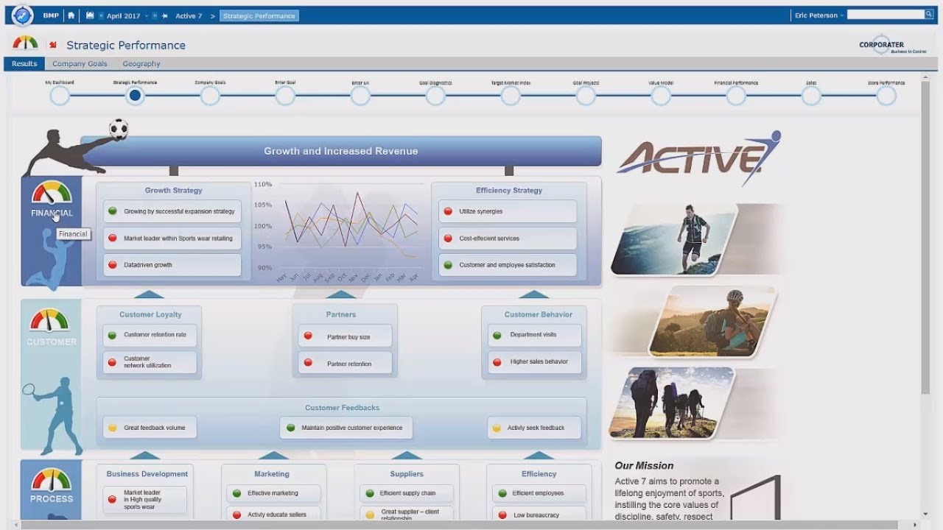The height and width of the screenshot is (530, 943).
Task: Open the Financial perspective gauge
Action: pos(52,194)
